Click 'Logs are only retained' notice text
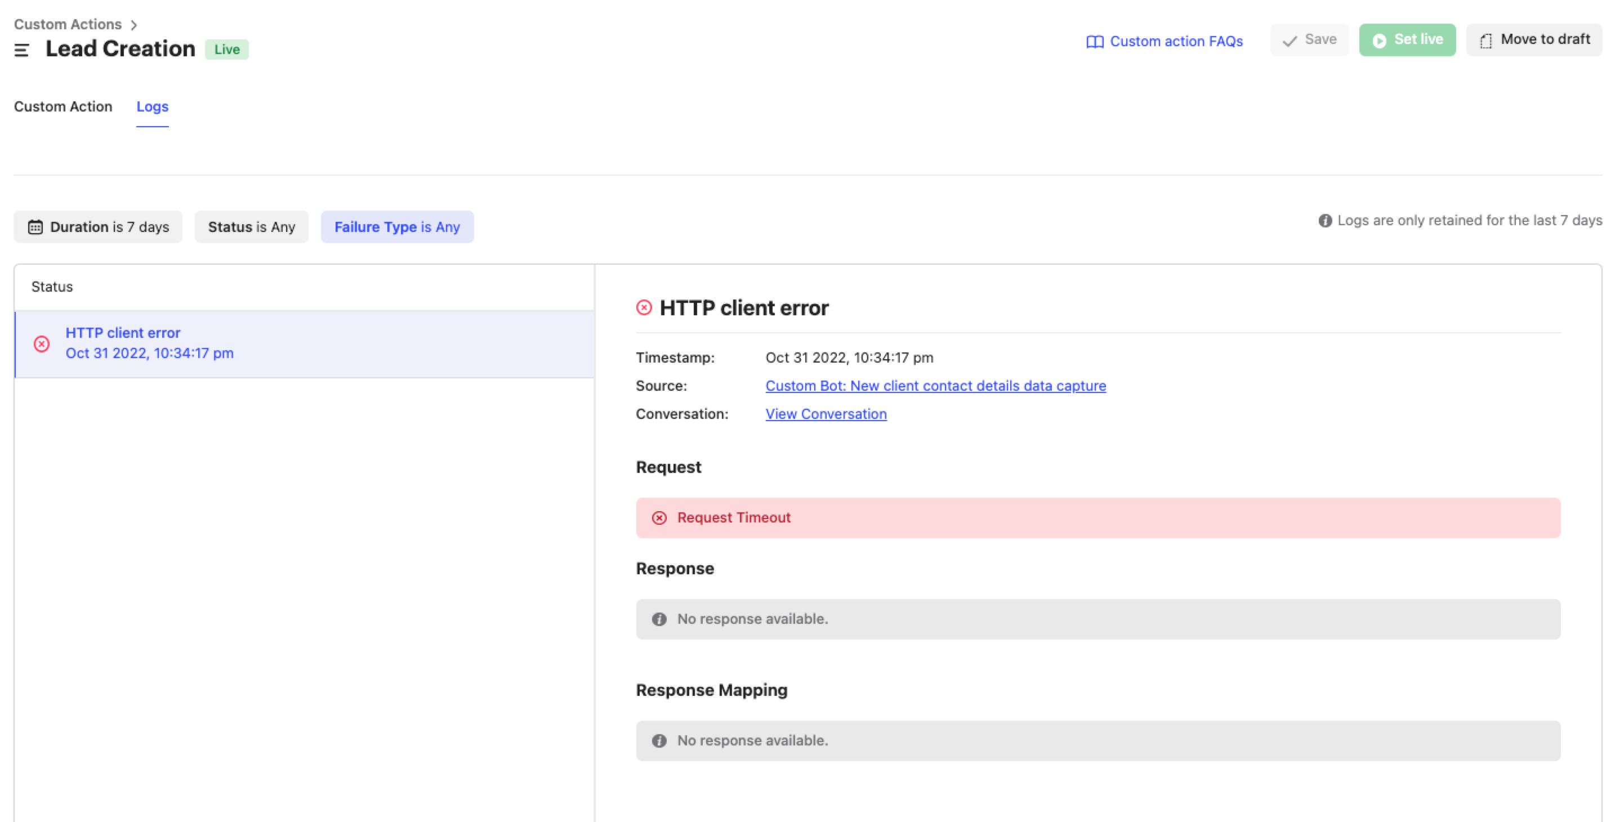 (1470, 221)
